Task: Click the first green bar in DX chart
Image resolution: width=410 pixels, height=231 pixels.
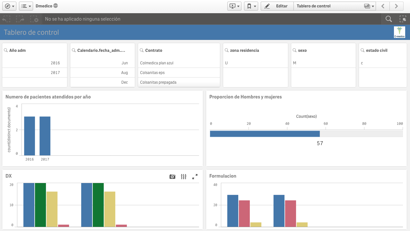Action: (x=40, y=205)
